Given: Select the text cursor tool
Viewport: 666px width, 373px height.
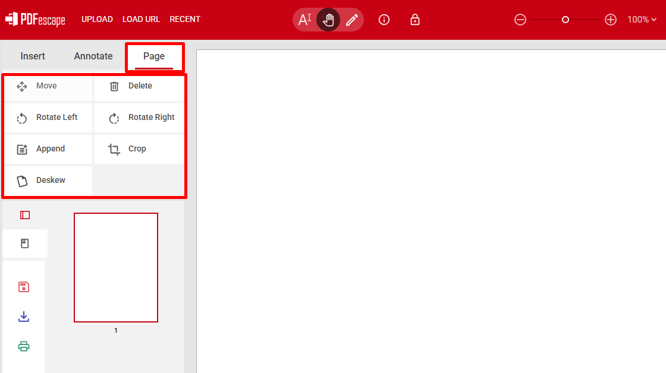Looking at the screenshot, I should (x=304, y=20).
